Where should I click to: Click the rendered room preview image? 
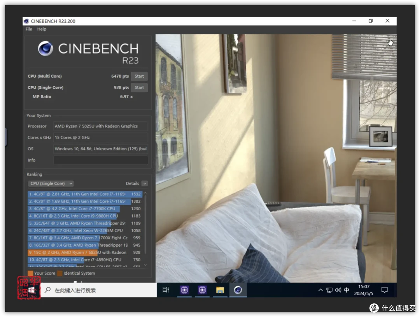[x=276, y=158]
